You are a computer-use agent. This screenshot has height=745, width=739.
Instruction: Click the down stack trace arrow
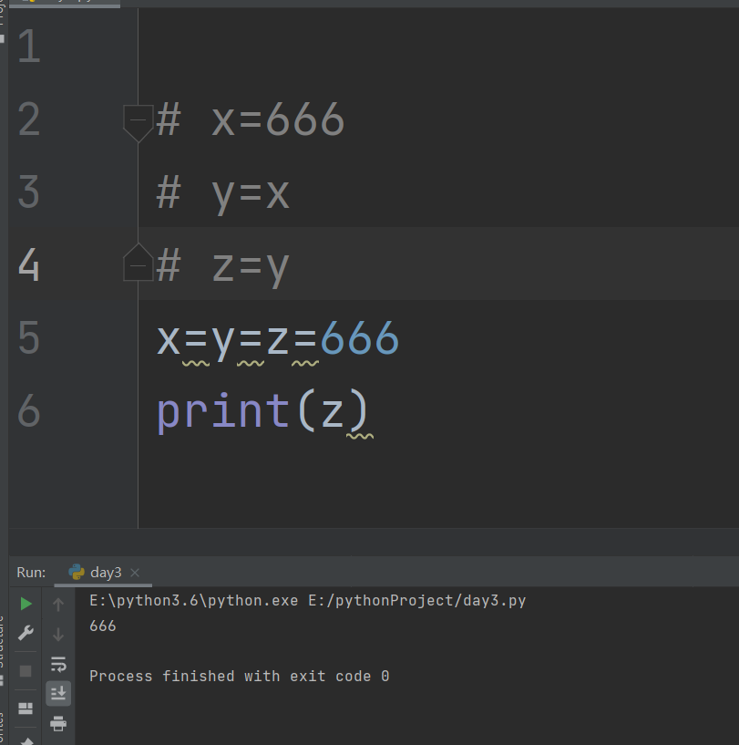(x=58, y=635)
